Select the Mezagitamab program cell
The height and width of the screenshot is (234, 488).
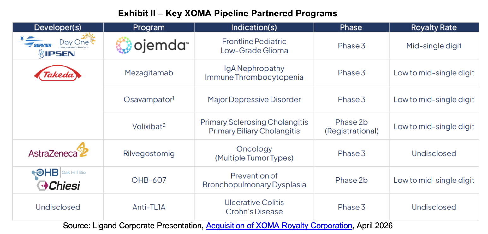[149, 73]
